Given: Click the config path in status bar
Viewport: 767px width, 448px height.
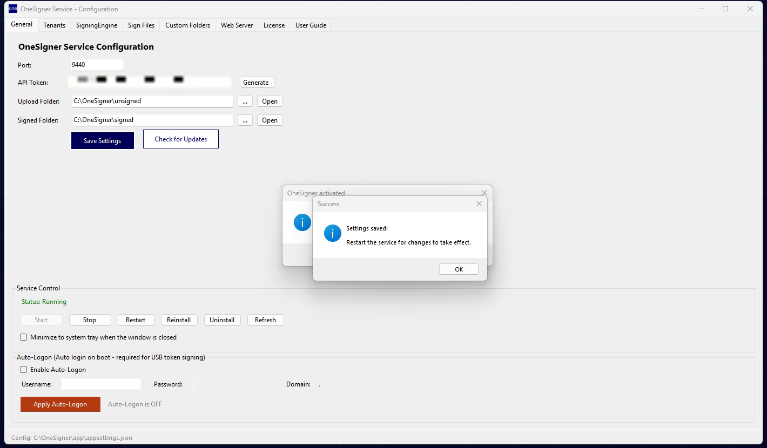Looking at the screenshot, I should point(72,438).
